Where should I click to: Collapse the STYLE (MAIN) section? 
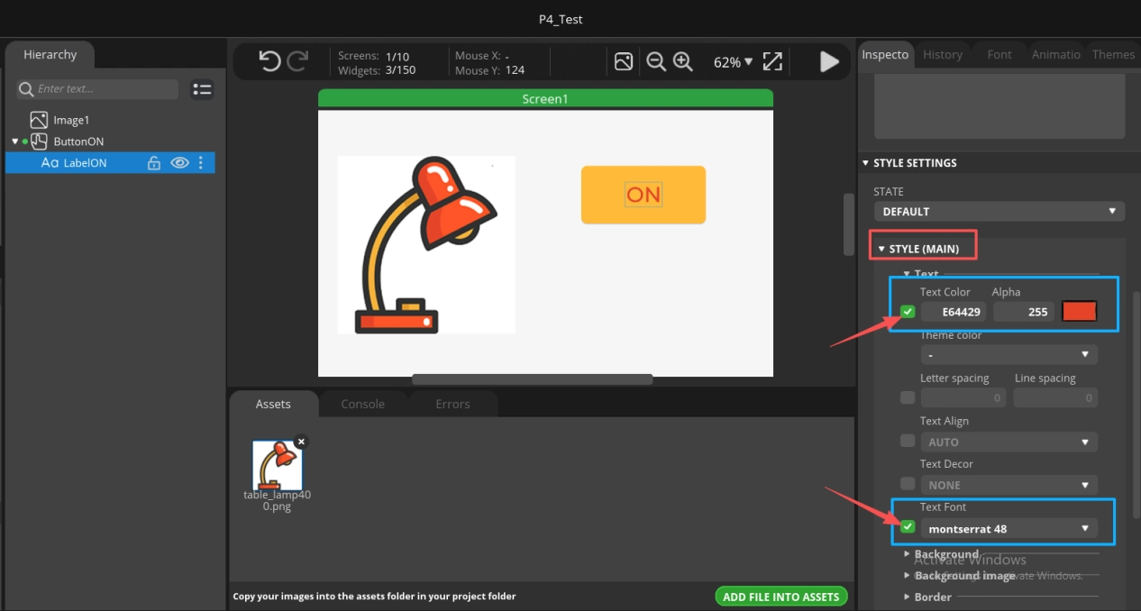923,249
